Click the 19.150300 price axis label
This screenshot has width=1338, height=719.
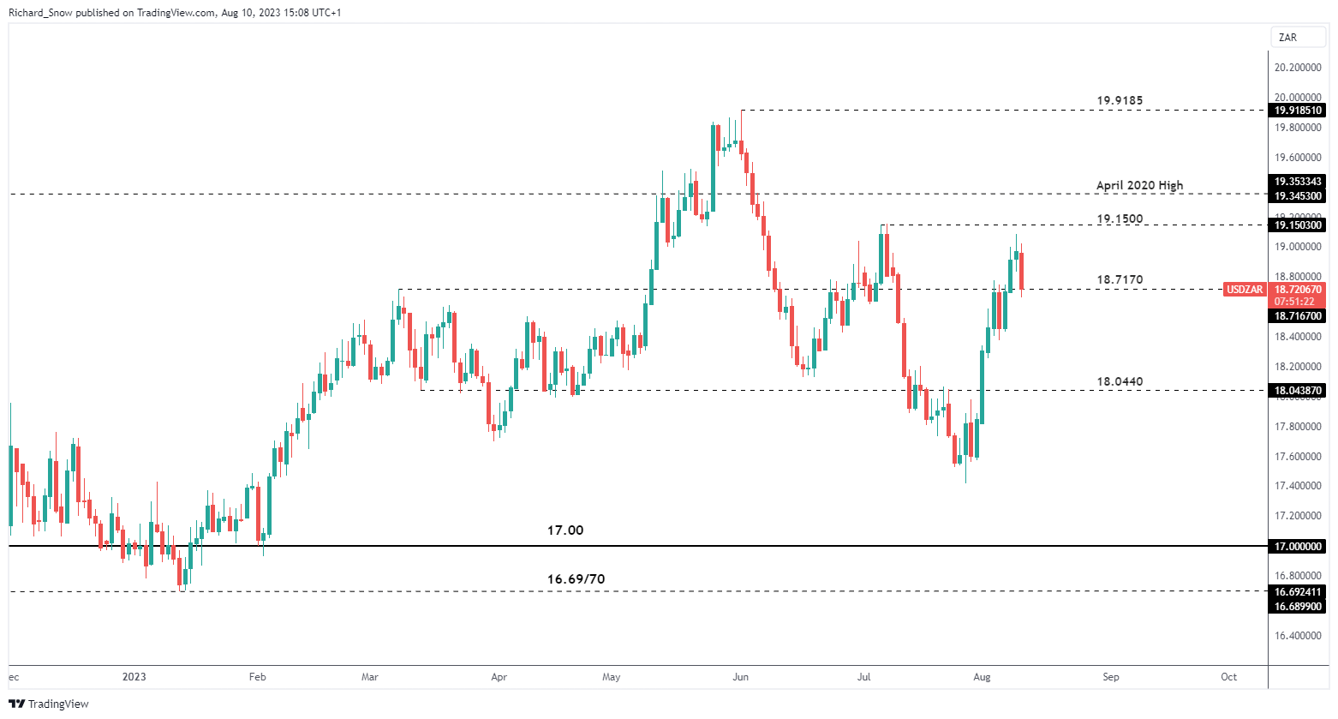click(1298, 225)
